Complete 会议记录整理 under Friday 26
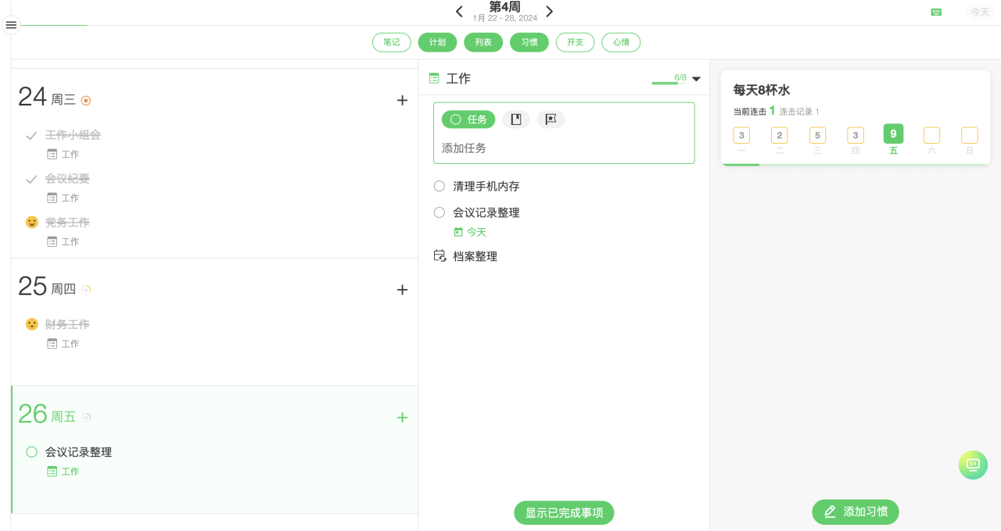 click(32, 452)
